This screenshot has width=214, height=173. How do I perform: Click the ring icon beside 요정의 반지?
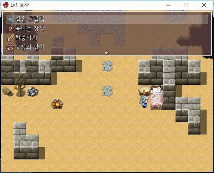(x=11, y=47)
